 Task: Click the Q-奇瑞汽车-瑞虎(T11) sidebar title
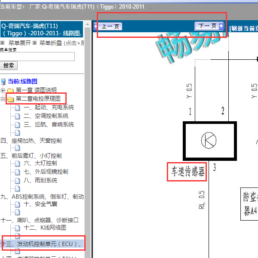(x=42, y=30)
